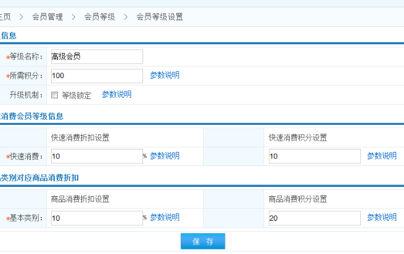The image size is (404, 254).
Task: Open 参数说明 for 商品消费 points
Action: 382,218
